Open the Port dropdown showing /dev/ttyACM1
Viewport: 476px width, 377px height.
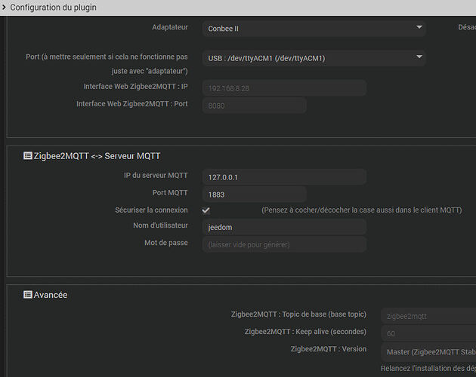click(314, 58)
